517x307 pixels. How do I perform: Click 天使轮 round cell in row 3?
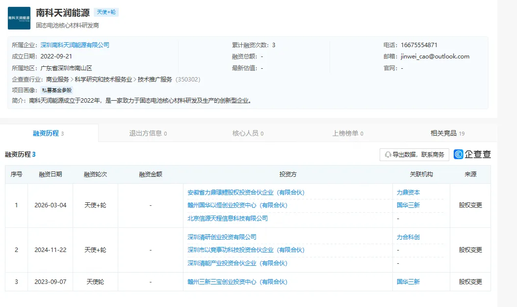pyautogui.click(x=95, y=282)
